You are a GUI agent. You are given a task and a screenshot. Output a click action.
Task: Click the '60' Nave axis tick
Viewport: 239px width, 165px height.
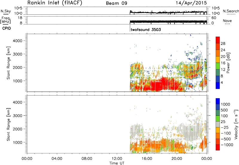coord(214,18)
